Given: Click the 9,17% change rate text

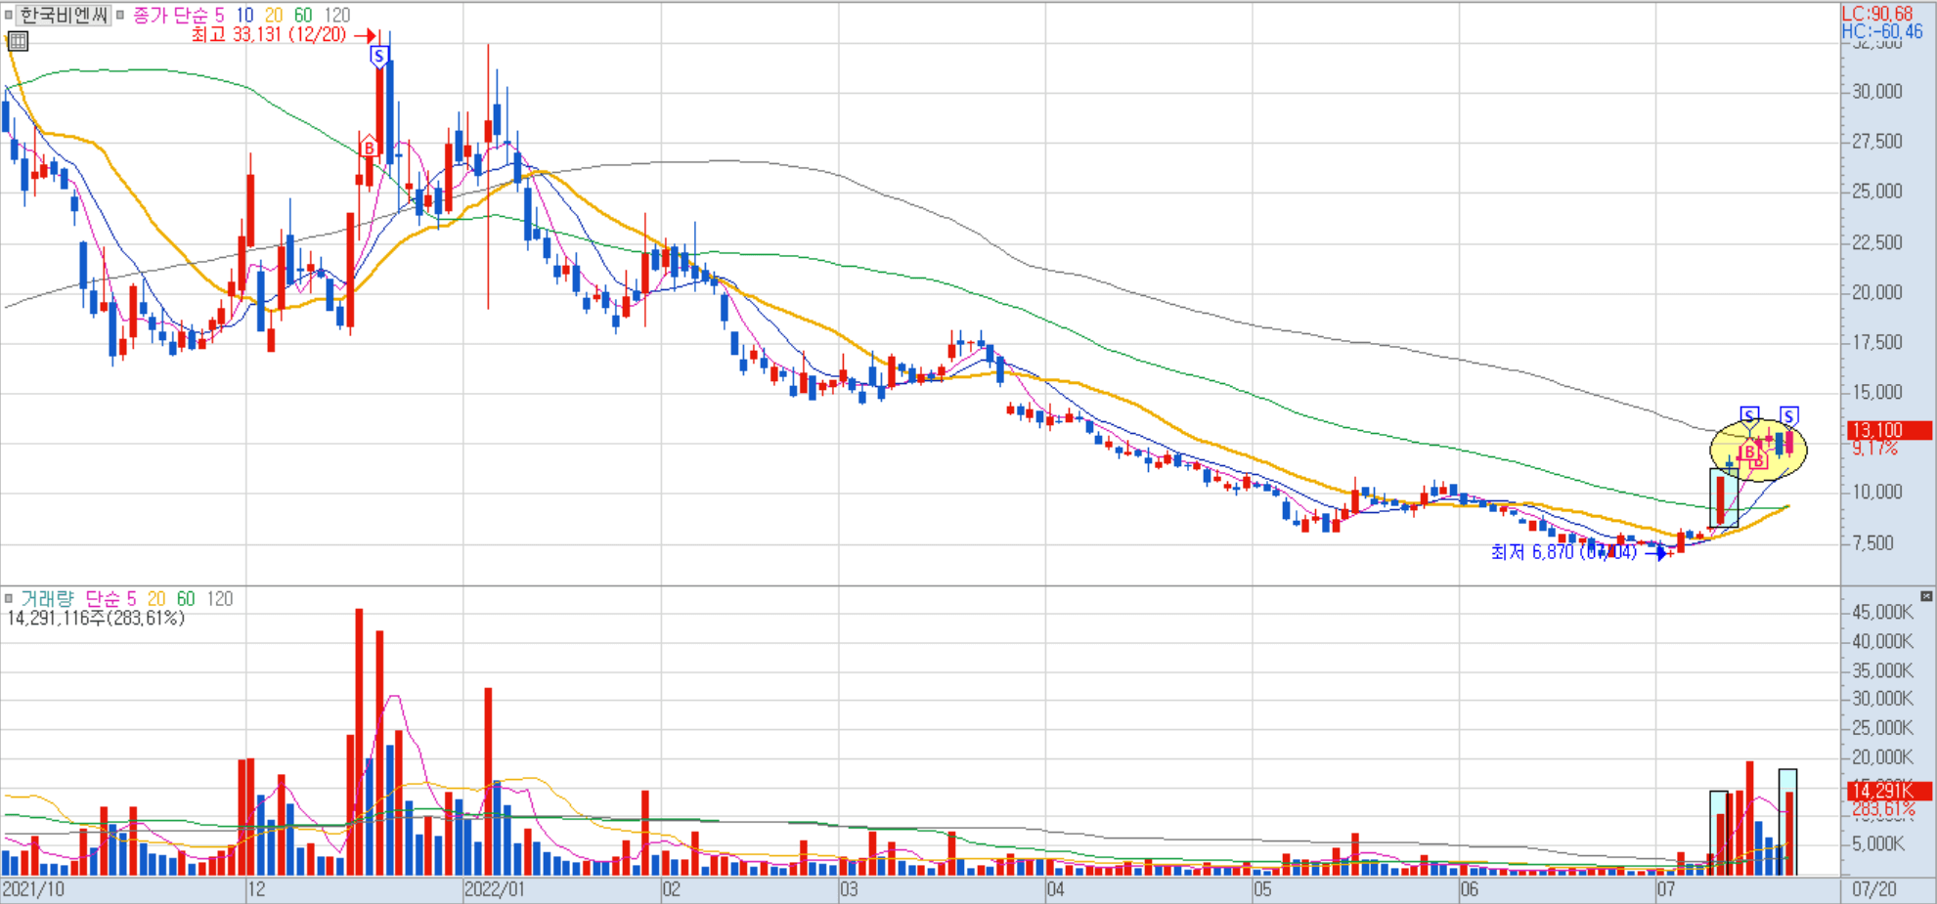Looking at the screenshot, I should click(x=1875, y=448).
